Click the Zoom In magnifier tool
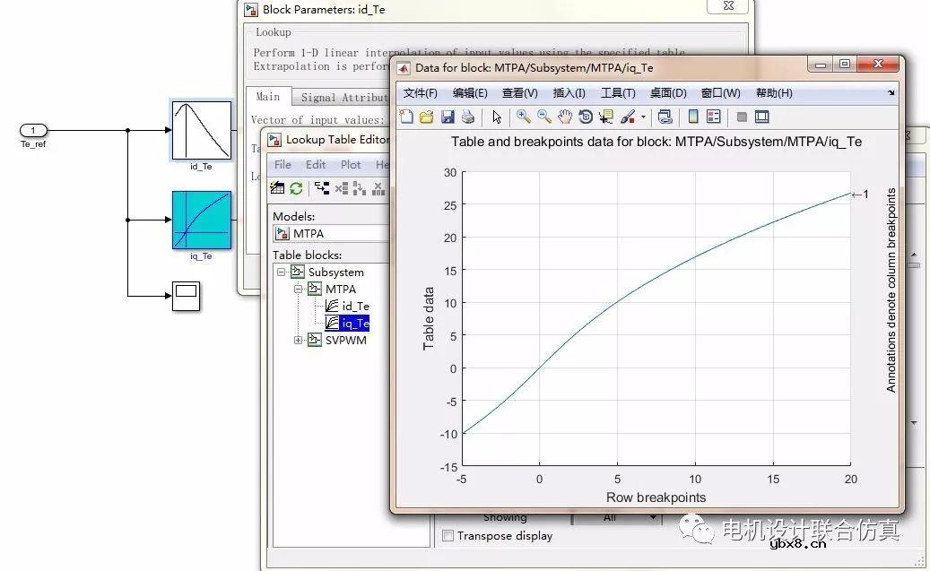The image size is (930, 571). (x=523, y=117)
